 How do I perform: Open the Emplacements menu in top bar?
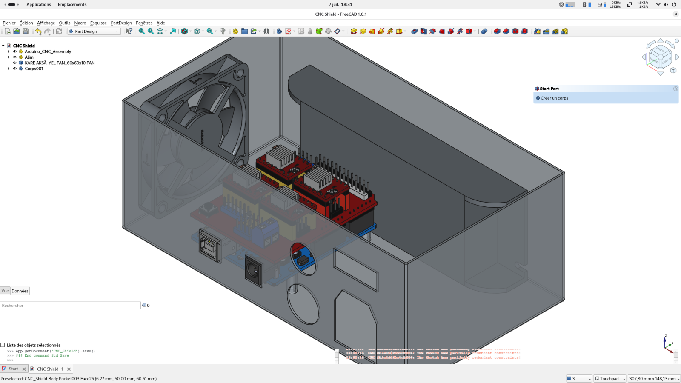[72, 4]
